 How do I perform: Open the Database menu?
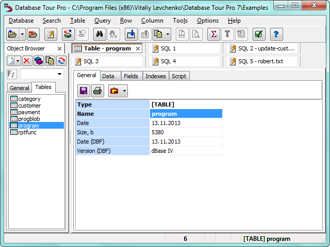(x=21, y=21)
